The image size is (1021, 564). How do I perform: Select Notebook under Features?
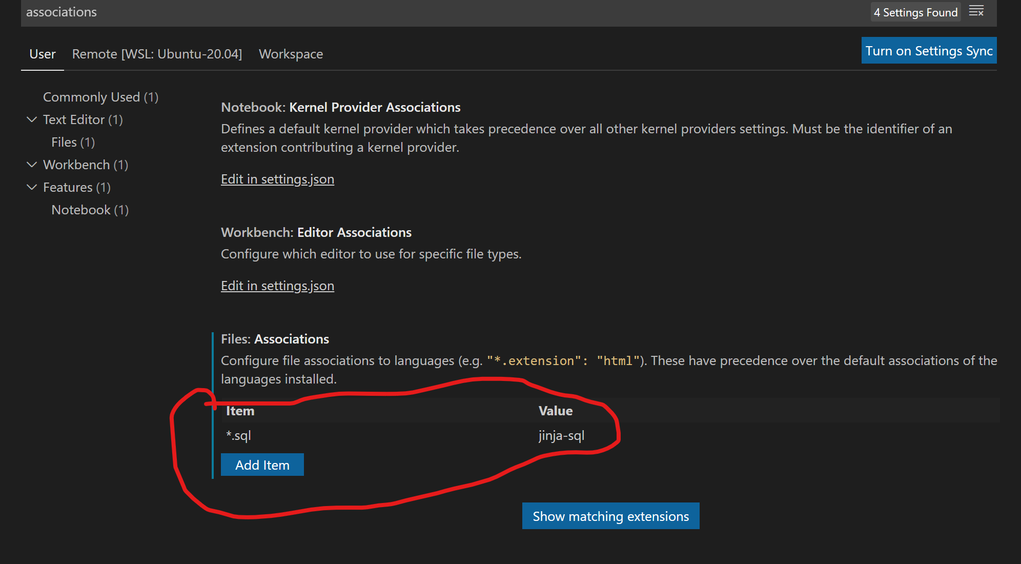pos(90,210)
